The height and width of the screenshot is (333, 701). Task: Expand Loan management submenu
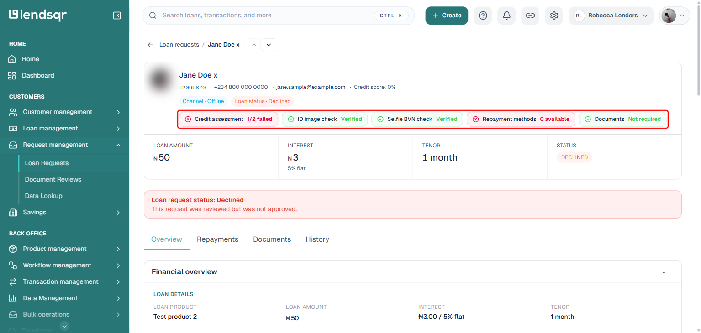click(x=118, y=128)
